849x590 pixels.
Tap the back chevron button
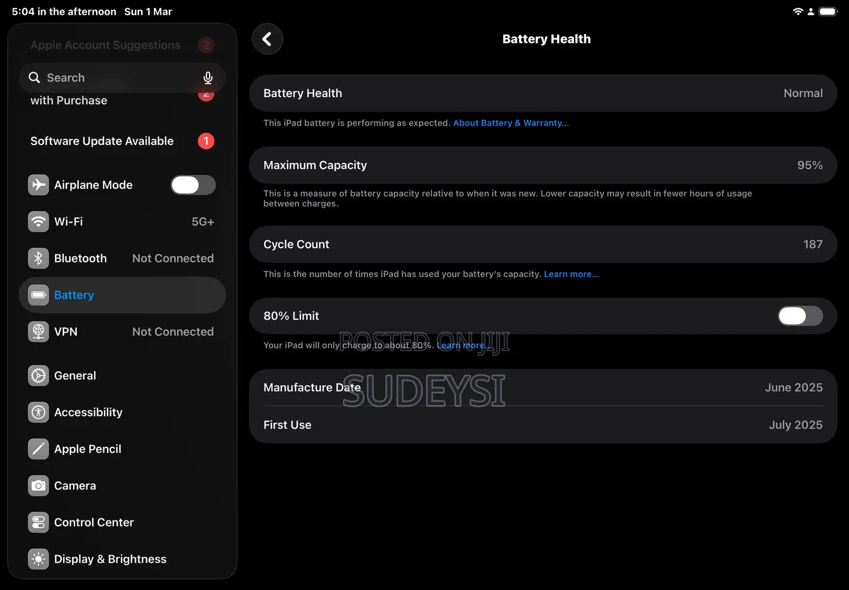267,39
